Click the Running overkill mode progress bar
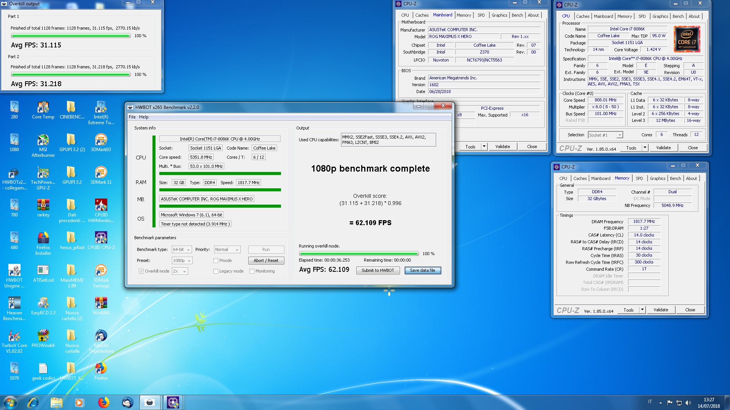 pos(359,254)
